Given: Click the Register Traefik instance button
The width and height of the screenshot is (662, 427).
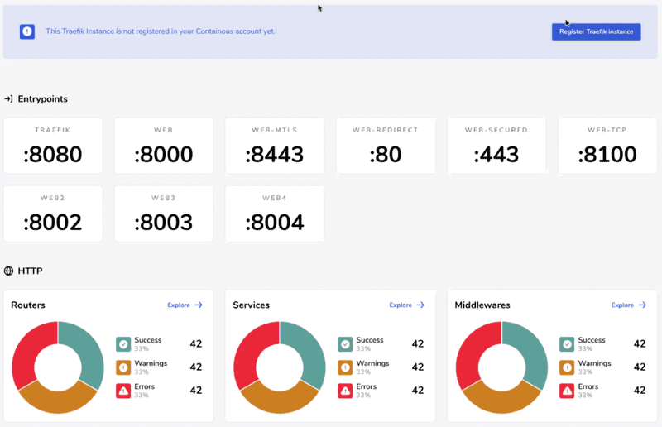Looking at the screenshot, I should coord(596,31).
